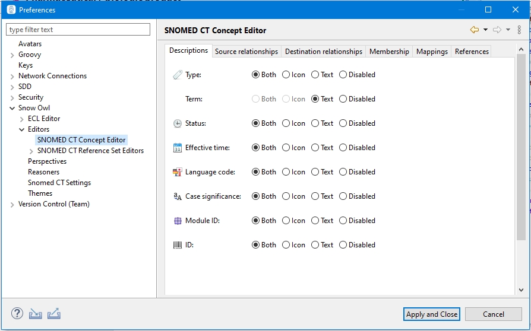
Task: Open the Mappings tab
Action: (432, 52)
